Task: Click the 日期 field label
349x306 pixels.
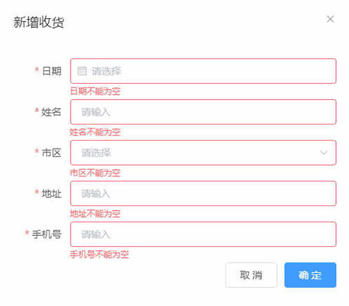Action: point(52,71)
